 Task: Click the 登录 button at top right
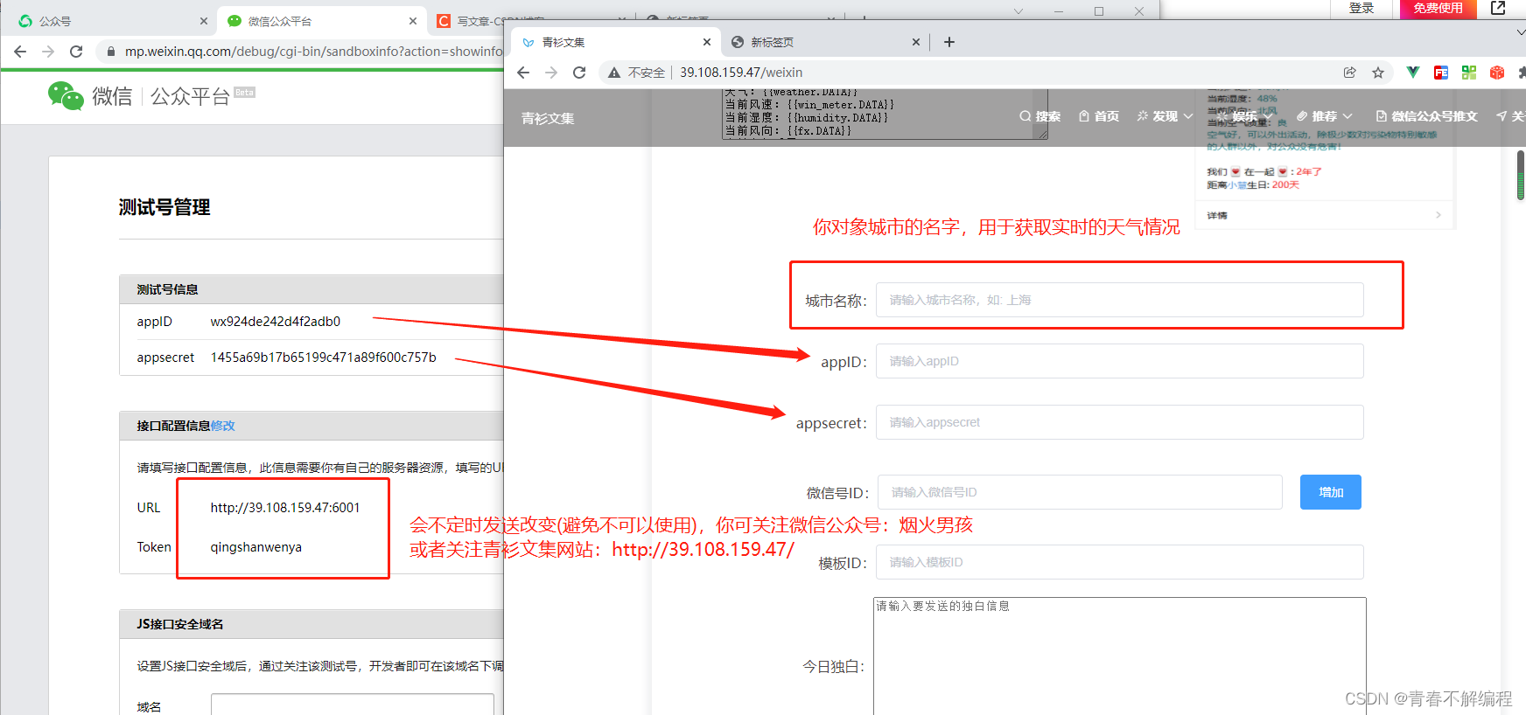[1361, 8]
